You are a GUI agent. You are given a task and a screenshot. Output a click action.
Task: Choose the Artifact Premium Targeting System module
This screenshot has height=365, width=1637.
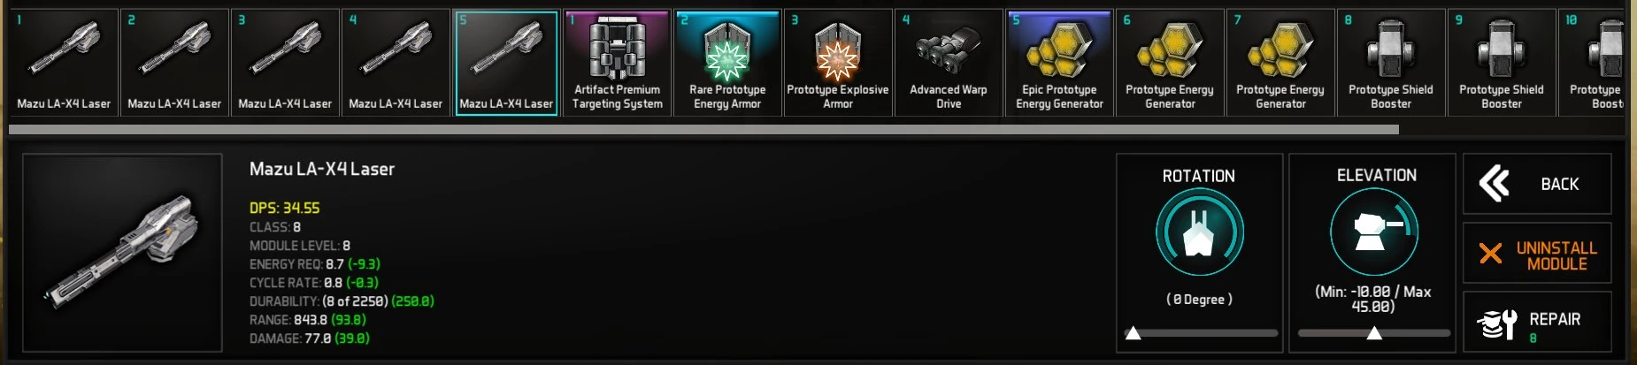[x=617, y=63]
